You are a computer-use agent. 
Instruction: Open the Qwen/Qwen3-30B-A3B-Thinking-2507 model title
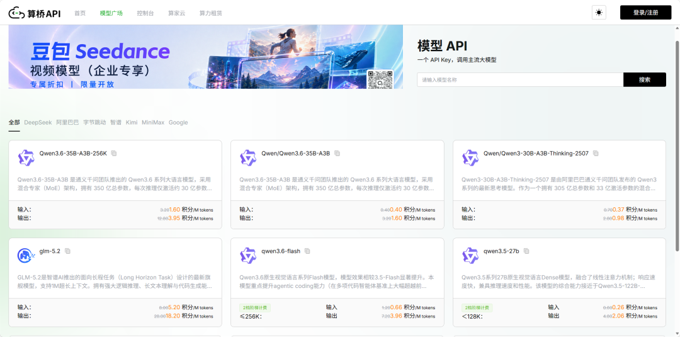(536, 153)
